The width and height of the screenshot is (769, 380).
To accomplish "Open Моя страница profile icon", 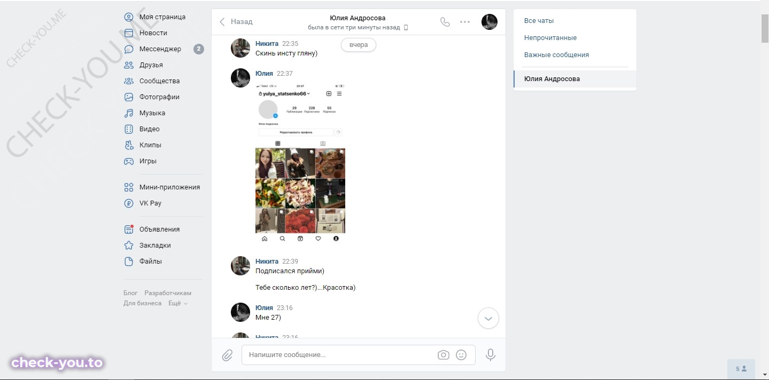I will (129, 17).
